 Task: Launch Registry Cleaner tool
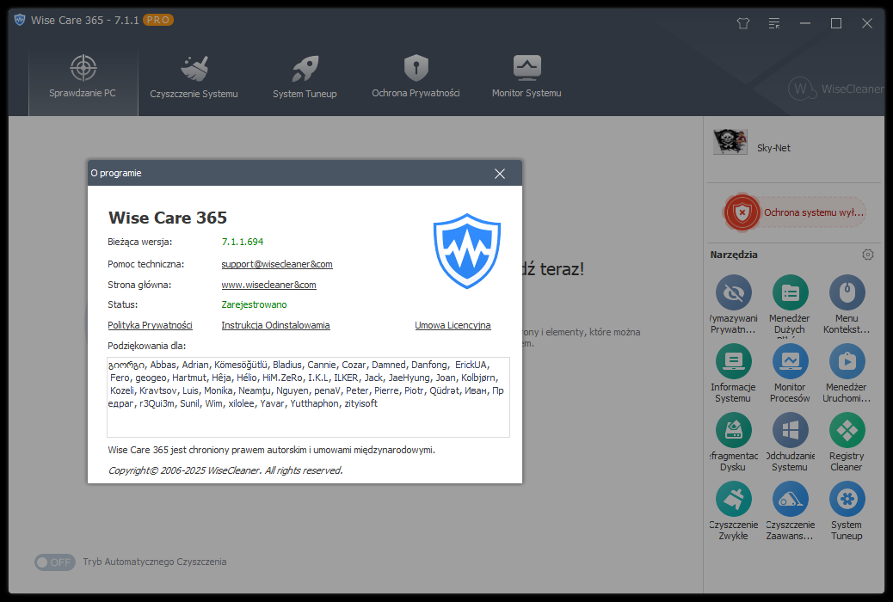tap(847, 443)
